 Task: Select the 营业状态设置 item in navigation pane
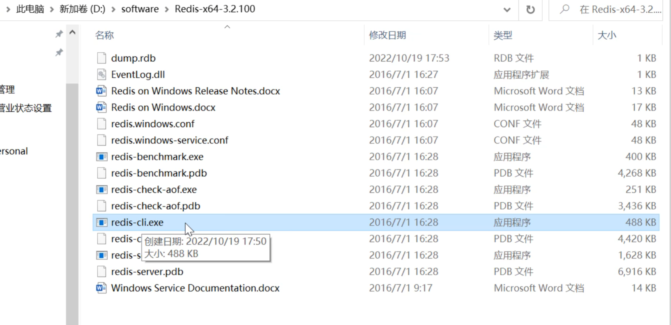[26, 108]
